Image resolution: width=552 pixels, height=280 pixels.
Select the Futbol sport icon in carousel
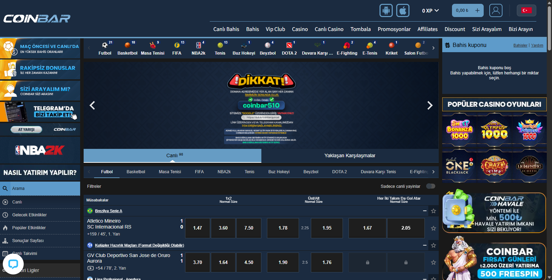point(105,45)
